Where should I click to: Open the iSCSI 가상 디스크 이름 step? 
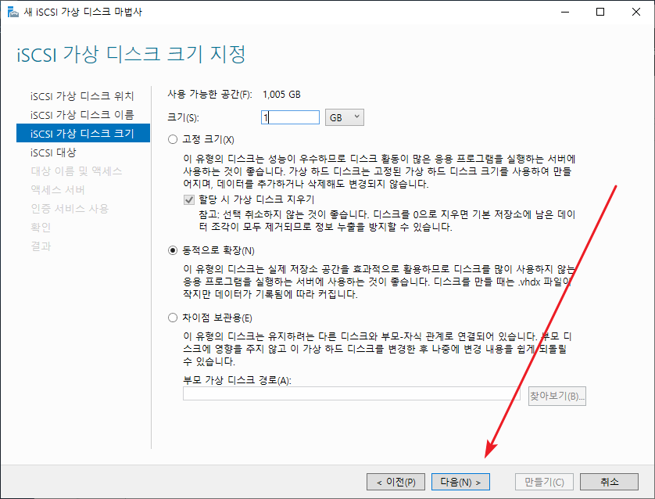tap(82, 115)
